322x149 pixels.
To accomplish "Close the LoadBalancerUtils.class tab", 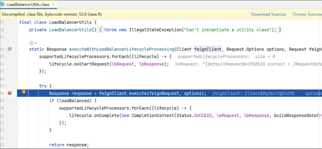I will click(x=53, y=4).
